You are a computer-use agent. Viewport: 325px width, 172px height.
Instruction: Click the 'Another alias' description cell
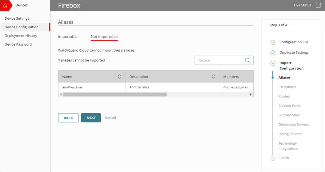pos(139,87)
